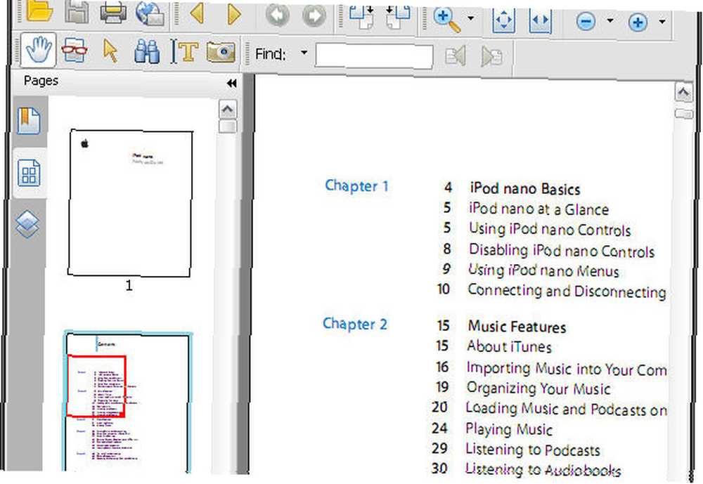
Task: Open the 'Playing Music' link
Action: tap(508, 429)
